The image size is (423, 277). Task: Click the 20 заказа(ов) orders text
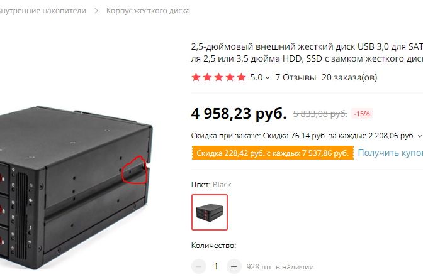[x=349, y=77]
